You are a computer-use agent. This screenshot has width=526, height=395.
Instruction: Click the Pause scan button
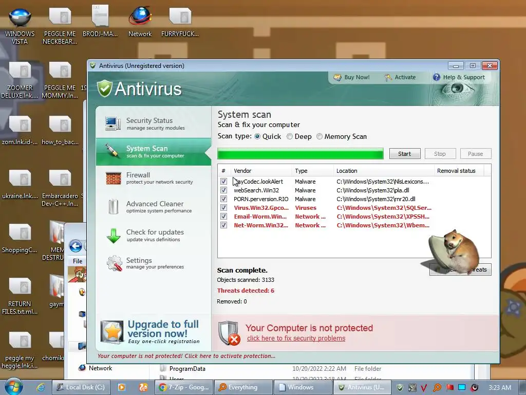click(x=476, y=153)
